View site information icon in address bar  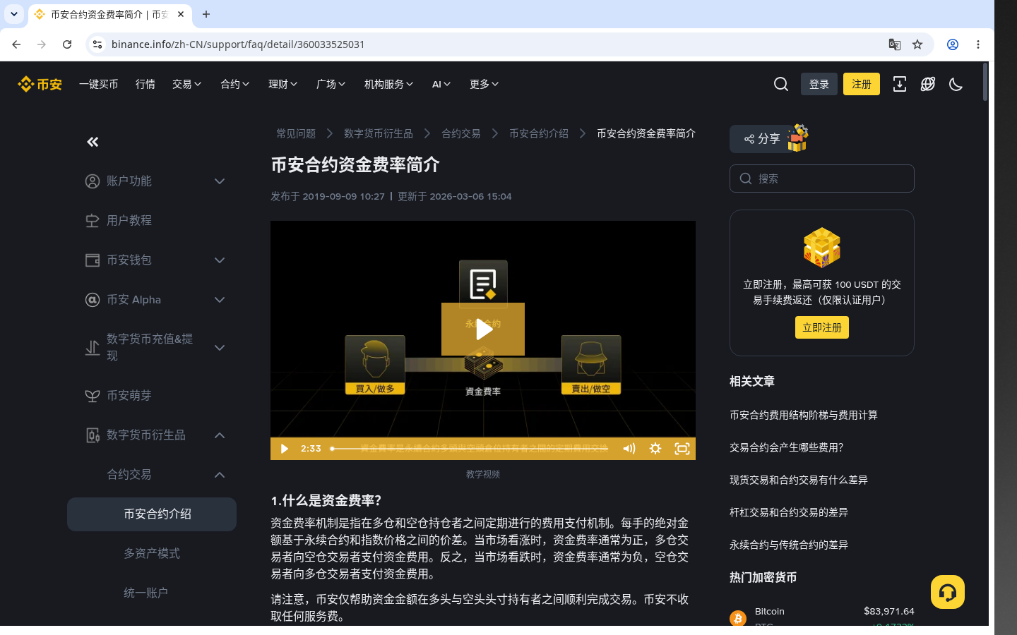click(97, 44)
